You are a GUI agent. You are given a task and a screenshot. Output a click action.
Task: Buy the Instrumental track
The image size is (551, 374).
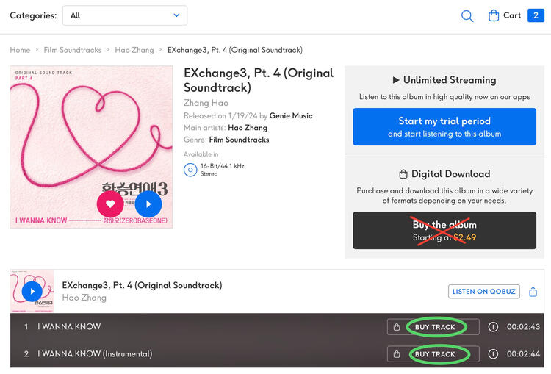tap(435, 354)
